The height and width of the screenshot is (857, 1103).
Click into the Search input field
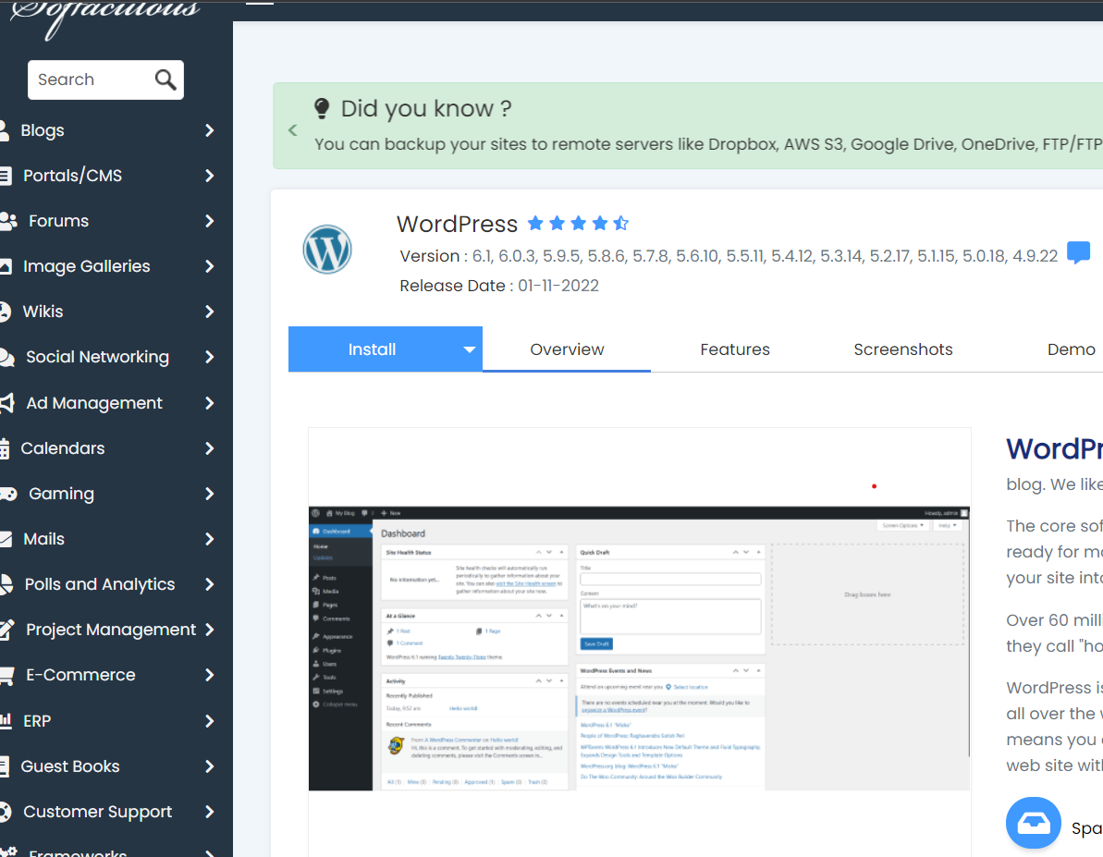tap(88, 80)
